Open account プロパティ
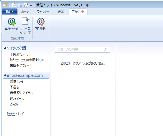This screenshot has width=163, height=136. [x=41, y=24]
